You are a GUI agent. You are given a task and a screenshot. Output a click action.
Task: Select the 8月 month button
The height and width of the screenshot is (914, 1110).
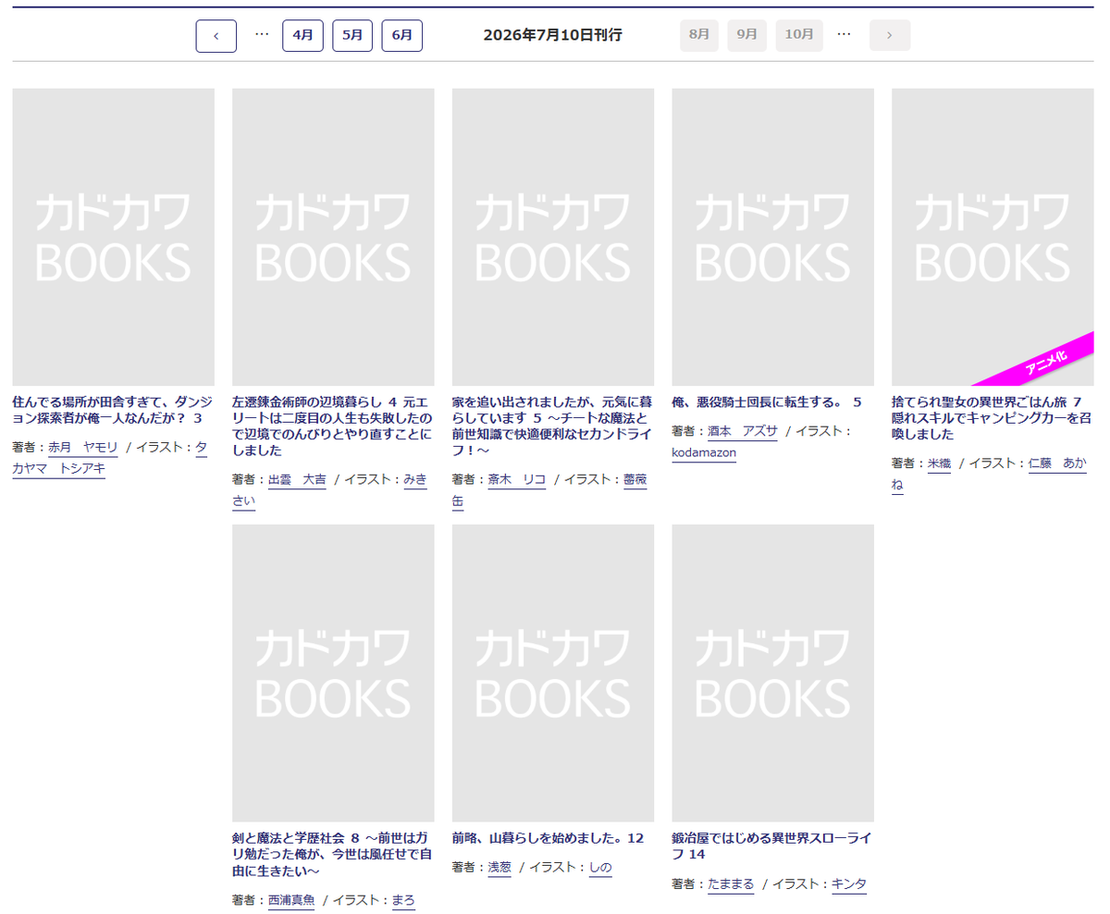pos(699,35)
